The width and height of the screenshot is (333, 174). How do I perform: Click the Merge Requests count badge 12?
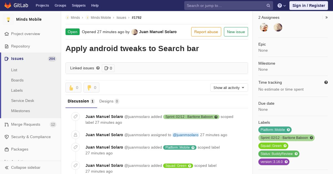(x=53, y=124)
